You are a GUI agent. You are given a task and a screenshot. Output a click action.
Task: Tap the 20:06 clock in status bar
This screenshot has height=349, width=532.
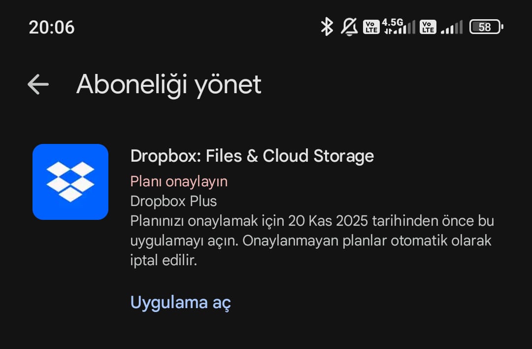[52, 27]
